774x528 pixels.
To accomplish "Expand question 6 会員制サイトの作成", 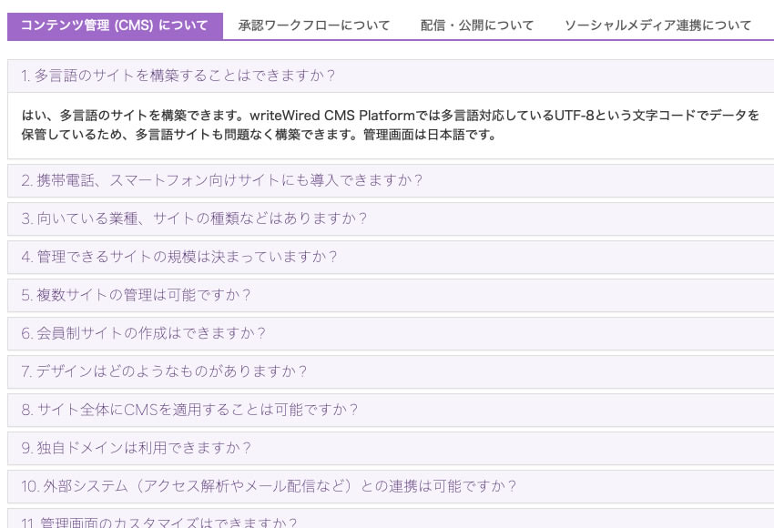I will pos(391,333).
